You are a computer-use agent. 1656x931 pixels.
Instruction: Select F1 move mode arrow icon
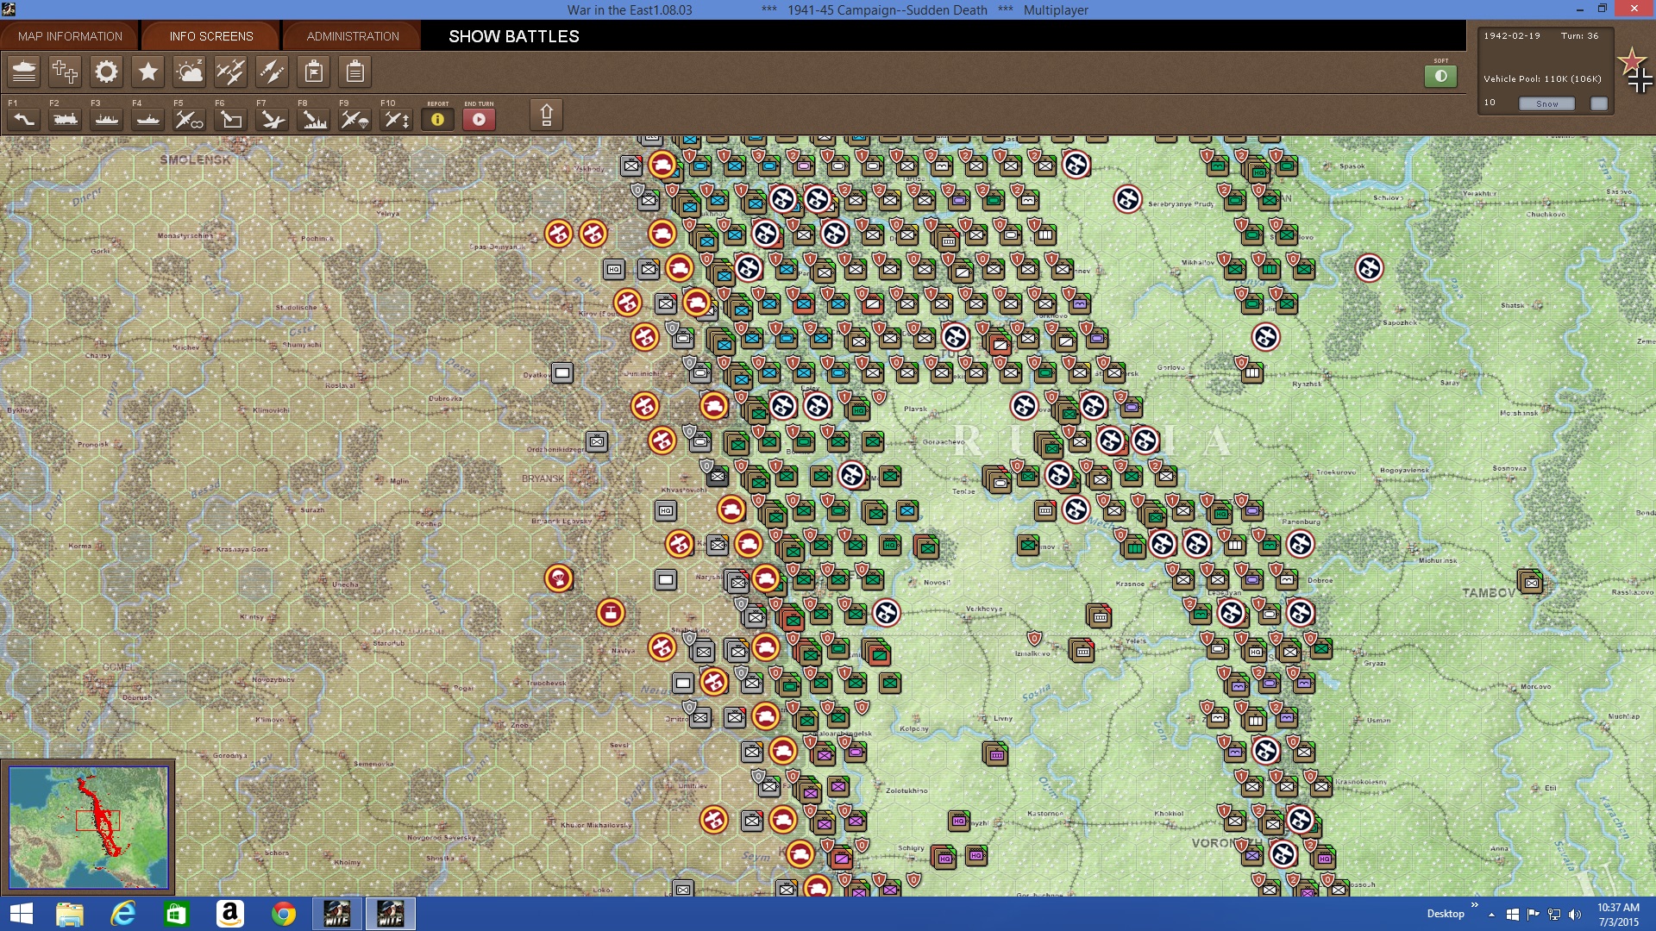(24, 120)
